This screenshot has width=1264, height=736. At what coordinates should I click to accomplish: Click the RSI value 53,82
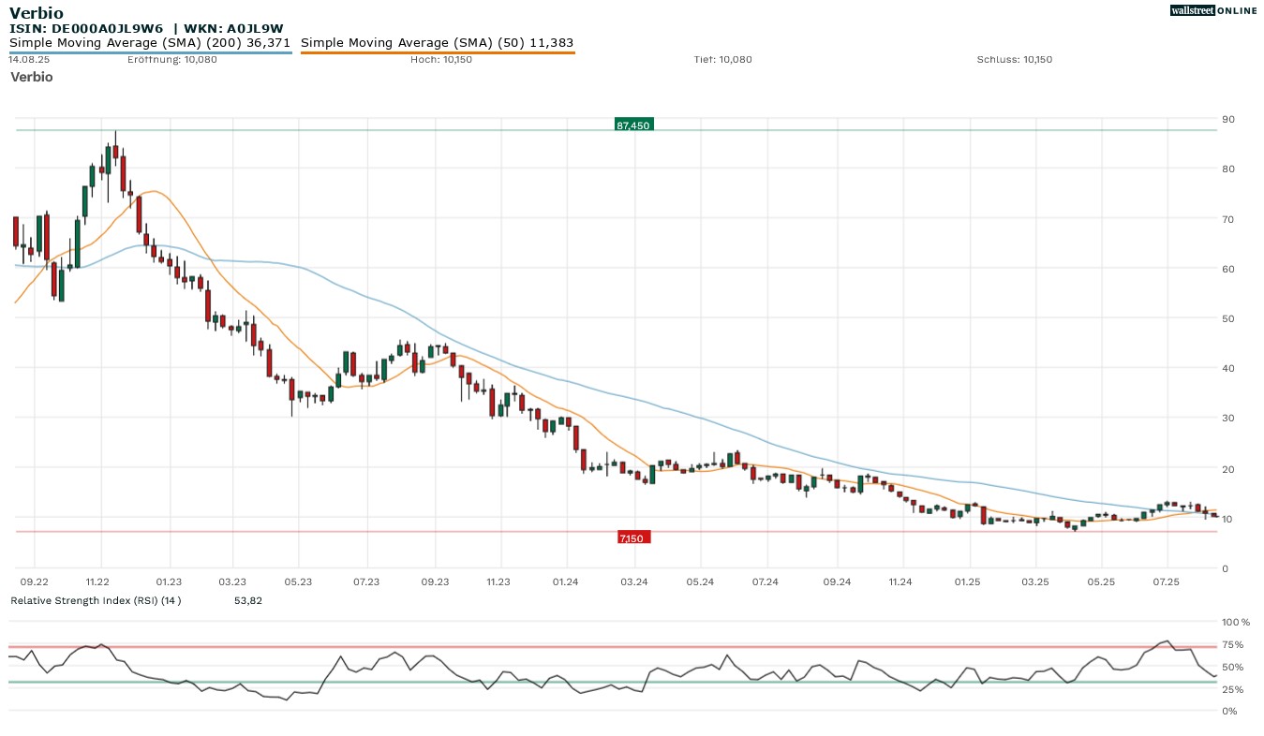point(248,600)
